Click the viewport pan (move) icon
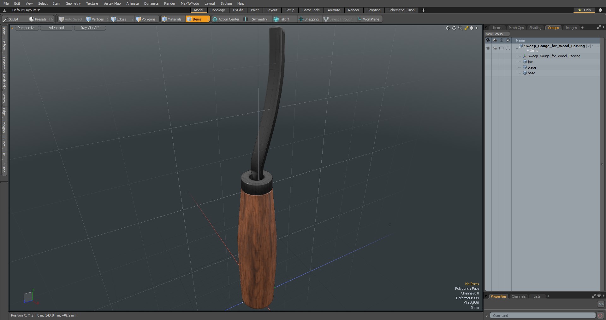This screenshot has height=320, width=606. click(448, 28)
